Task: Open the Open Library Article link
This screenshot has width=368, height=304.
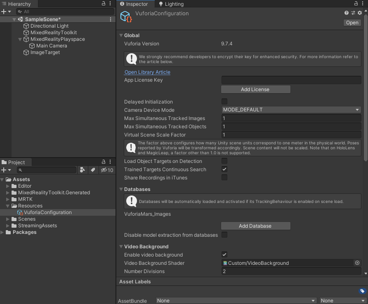Action: click(147, 72)
